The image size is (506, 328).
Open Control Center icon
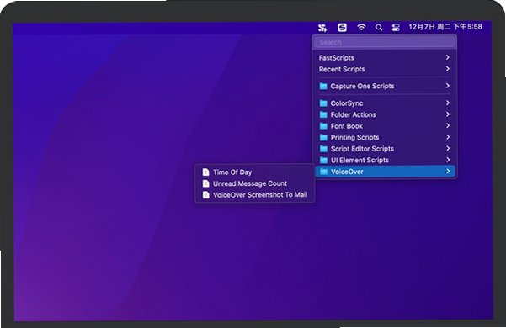click(396, 28)
